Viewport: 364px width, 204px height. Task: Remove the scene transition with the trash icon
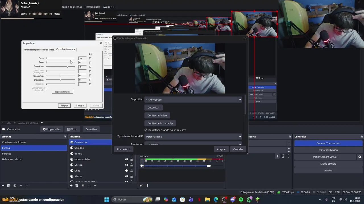(x=283, y=156)
